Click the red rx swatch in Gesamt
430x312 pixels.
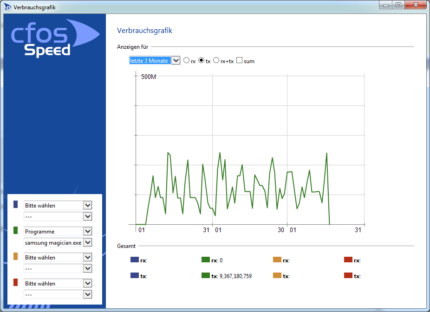348,260
